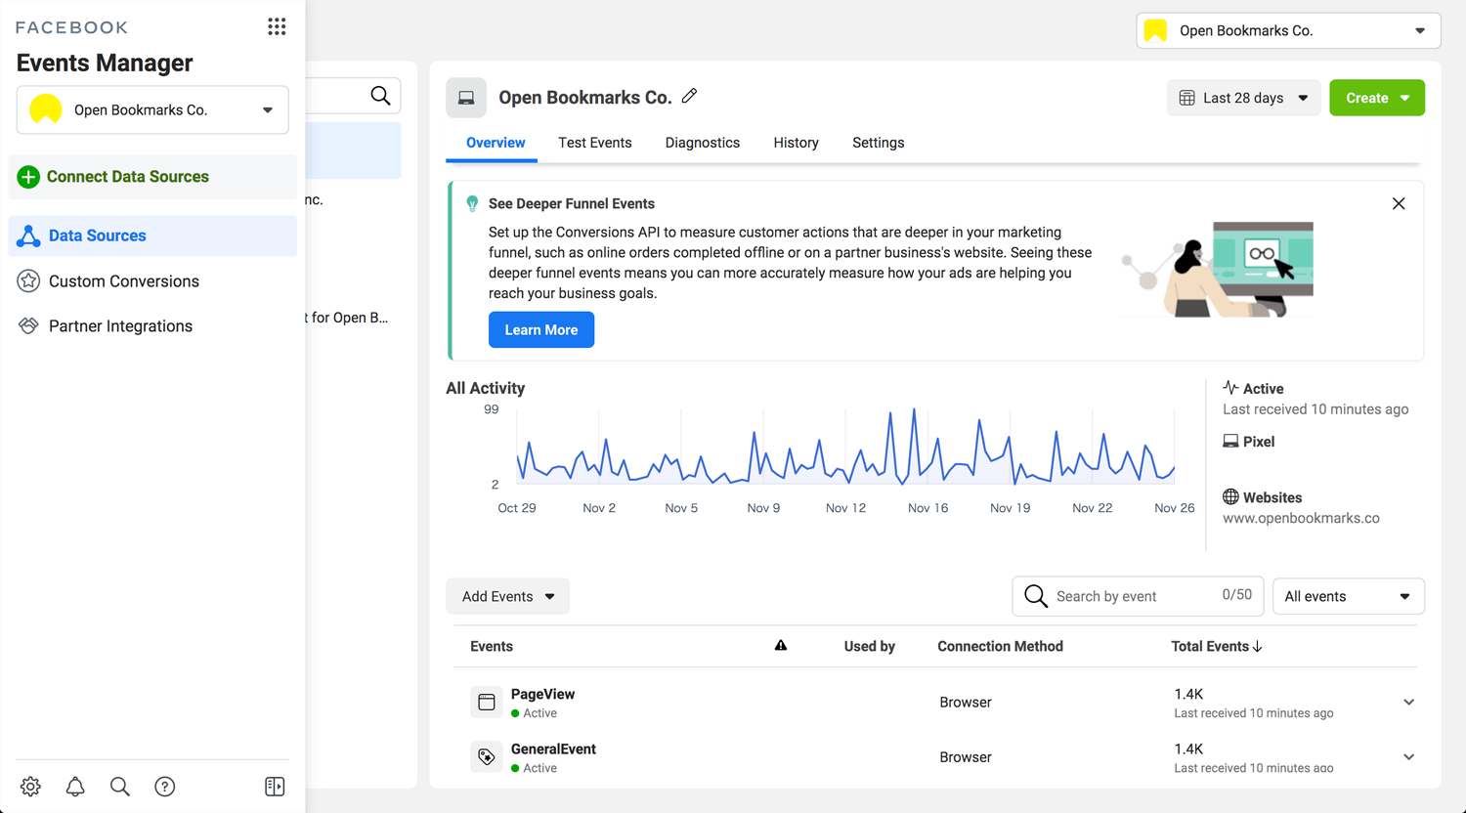Expand the PageView event row chevron
The height and width of the screenshot is (813, 1466).
[x=1408, y=702]
